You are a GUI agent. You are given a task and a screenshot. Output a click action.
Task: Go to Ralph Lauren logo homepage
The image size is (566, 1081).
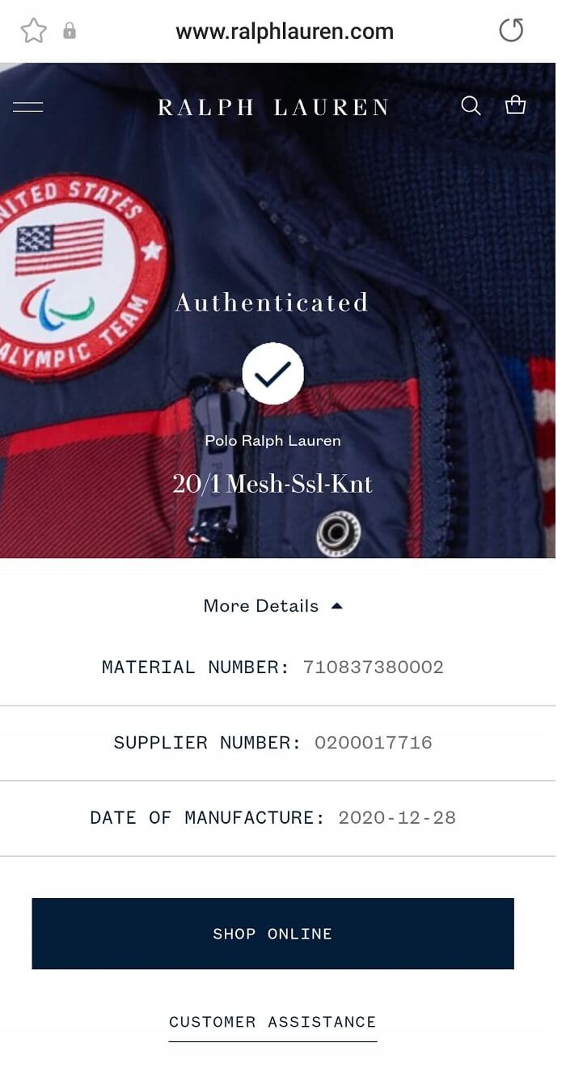pyautogui.click(x=272, y=107)
